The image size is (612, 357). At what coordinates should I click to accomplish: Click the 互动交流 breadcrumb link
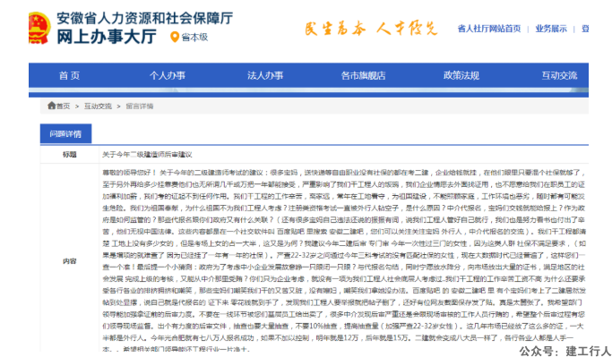[98, 106]
